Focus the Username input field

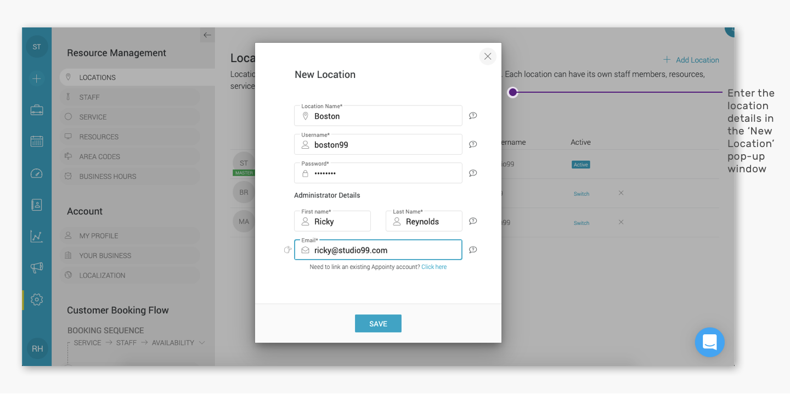pyautogui.click(x=378, y=144)
